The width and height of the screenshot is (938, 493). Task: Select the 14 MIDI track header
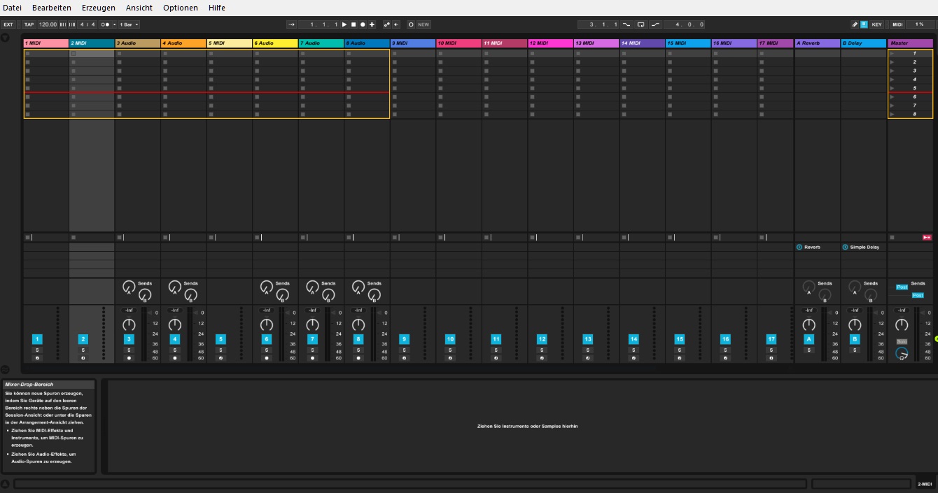coord(642,43)
